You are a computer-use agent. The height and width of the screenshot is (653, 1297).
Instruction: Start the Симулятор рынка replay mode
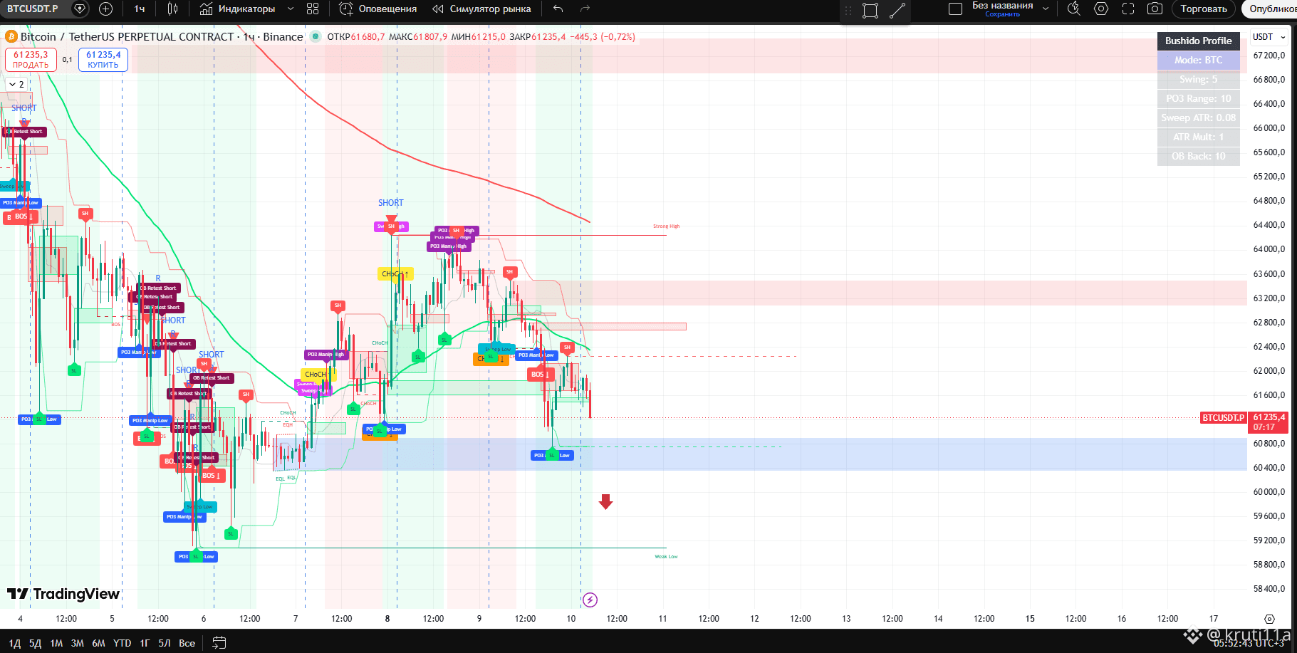click(482, 9)
